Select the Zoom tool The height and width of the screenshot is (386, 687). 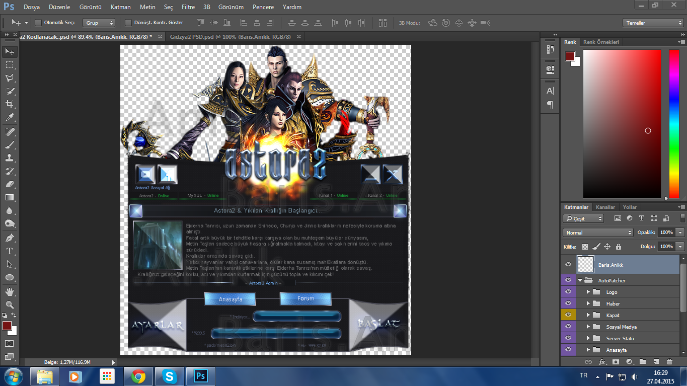(x=10, y=304)
